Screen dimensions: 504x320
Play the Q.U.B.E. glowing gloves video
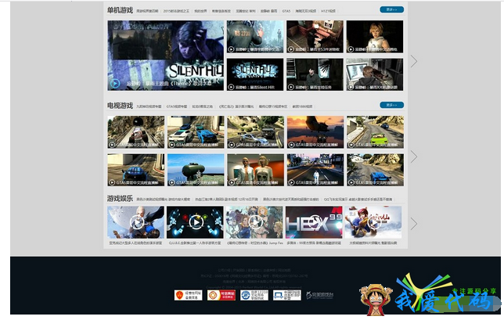coord(195,222)
